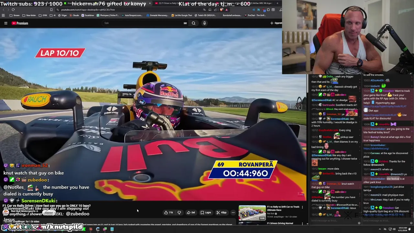This screenshot has width=414, height=233.
Task: Click the browser forward arrow
Action: click(x=8, y=10)
